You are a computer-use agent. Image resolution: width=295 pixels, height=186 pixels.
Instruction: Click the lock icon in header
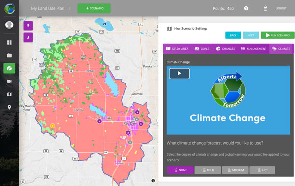click(x=265, y=8)
